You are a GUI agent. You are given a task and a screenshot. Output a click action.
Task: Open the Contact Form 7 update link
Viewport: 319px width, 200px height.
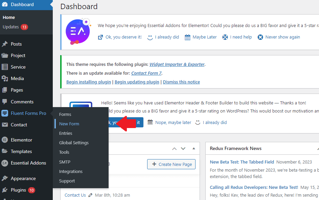click(146, 73)
